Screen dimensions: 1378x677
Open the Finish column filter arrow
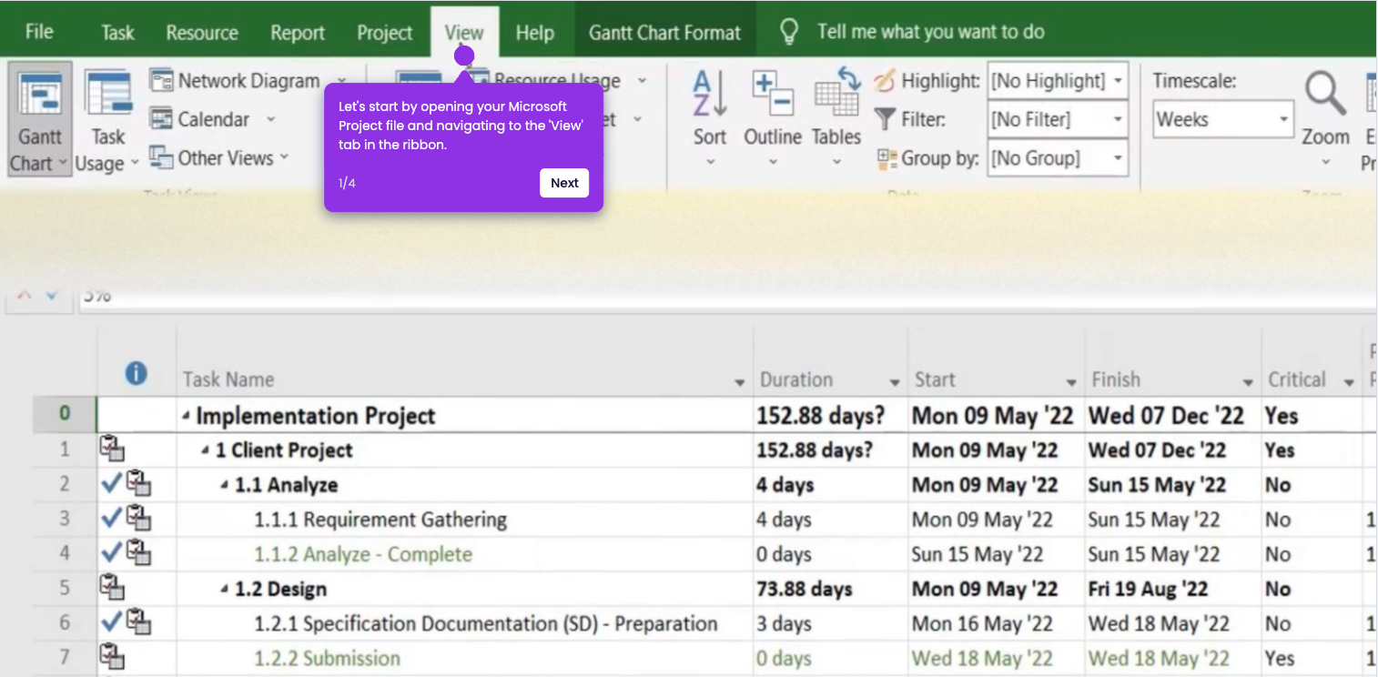click(x=1248, y=382)
